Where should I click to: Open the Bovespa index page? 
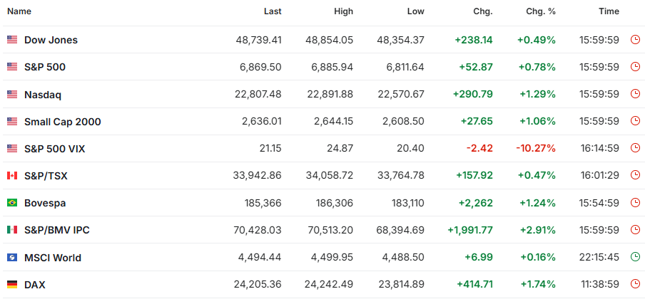point(45,203)
